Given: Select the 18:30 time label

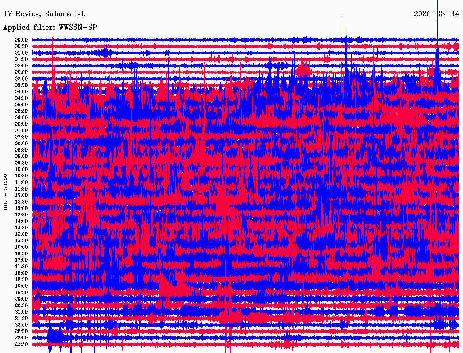Looking at the screenshot, I should click(21, 280).
